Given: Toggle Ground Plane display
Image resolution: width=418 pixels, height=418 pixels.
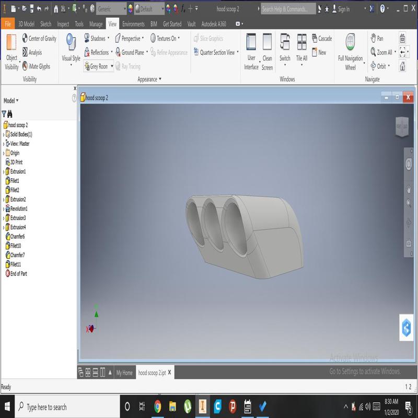Looking at the screenshot, I should (129, 52).
